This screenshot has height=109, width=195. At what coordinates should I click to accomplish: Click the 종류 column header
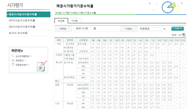click(x=59, y=40)
